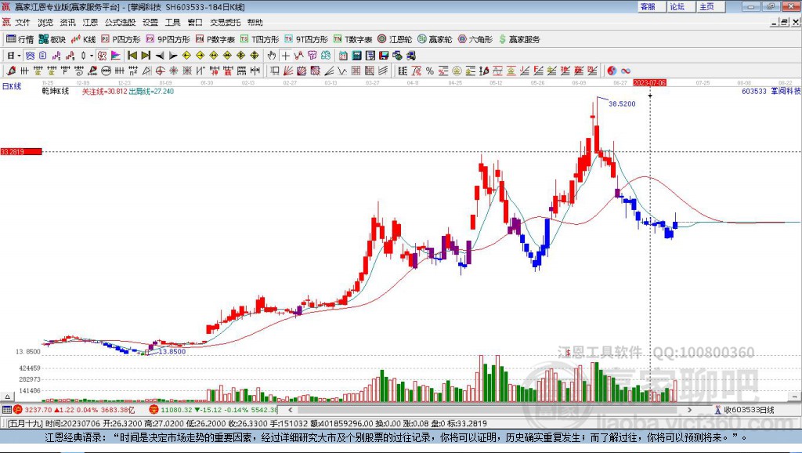
Task: Click the 客服 customer service button
Action: click(651, 6)
